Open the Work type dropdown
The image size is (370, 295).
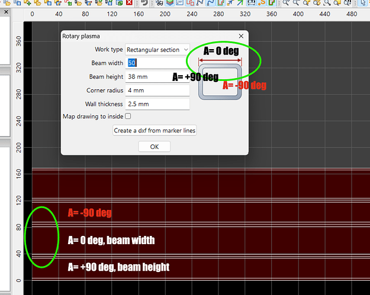[157, 50]
